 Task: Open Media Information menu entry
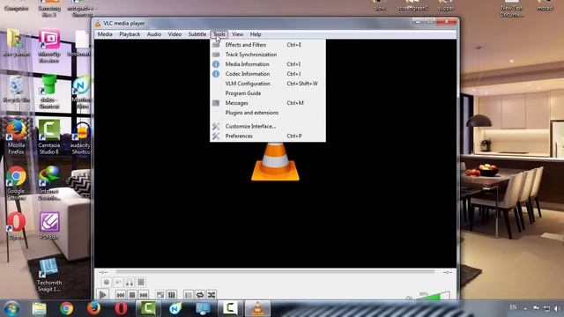(268, 64)
